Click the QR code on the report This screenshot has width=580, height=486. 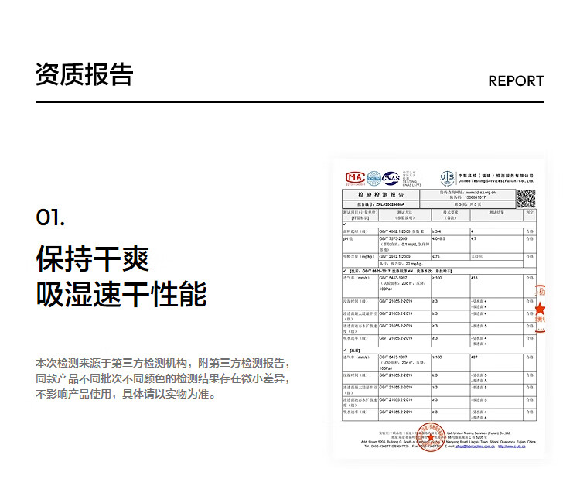tap(526, 199)
